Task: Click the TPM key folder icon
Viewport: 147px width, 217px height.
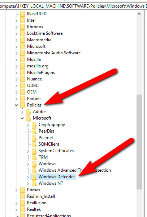Action: pos(34,157)
